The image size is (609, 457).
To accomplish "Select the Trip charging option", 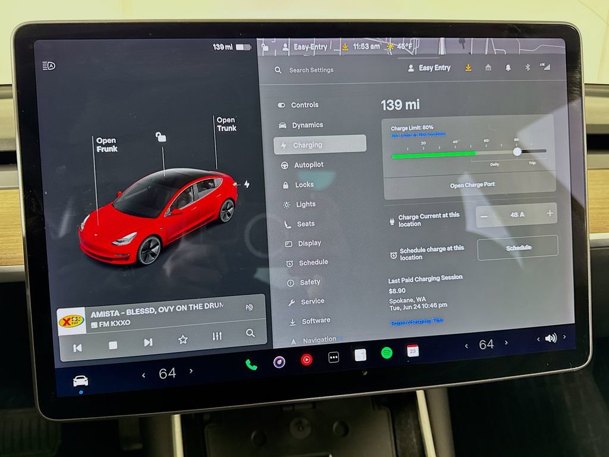I will point(533,162).
